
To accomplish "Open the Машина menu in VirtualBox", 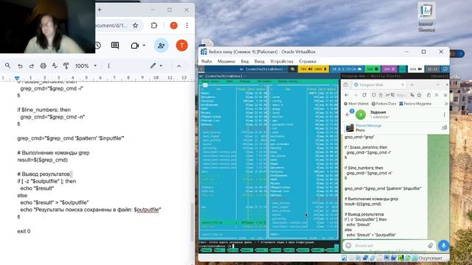I will point(226,61).
